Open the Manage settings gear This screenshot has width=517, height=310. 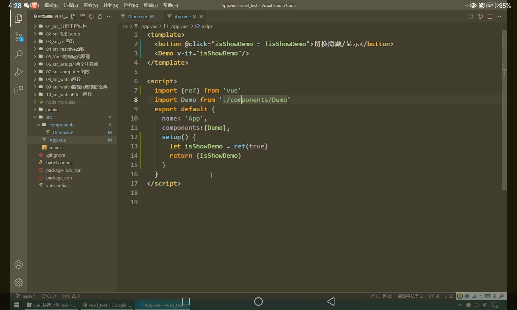point(19,282)
